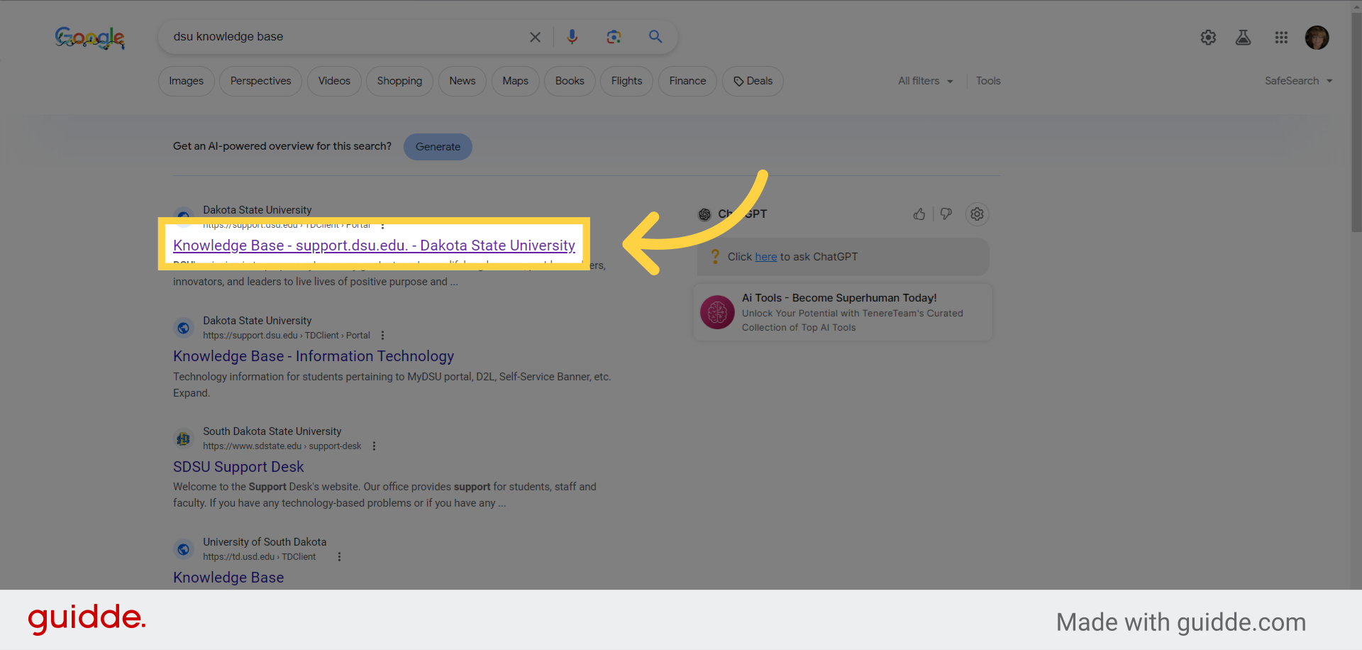
Task: Open more options for first DSU result
Action: pos(382,225)
